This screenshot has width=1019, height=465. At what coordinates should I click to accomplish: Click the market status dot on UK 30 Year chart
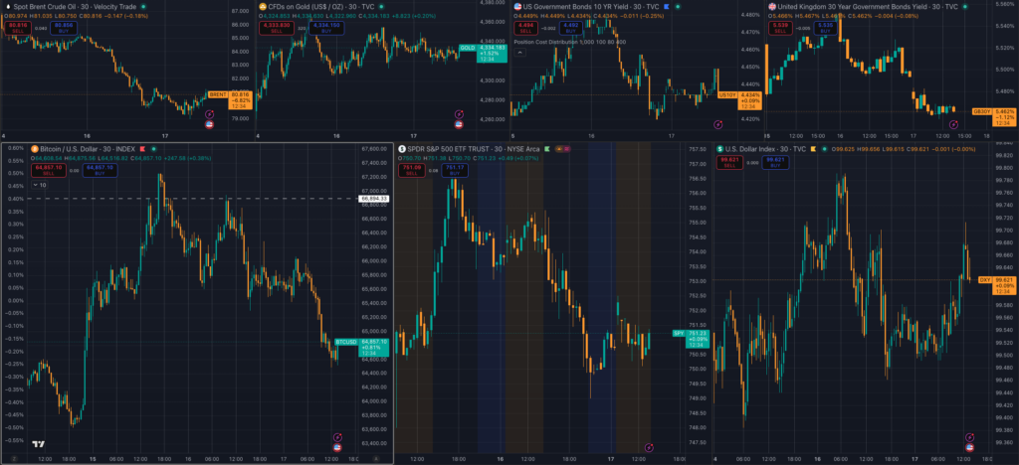(965, 7)
